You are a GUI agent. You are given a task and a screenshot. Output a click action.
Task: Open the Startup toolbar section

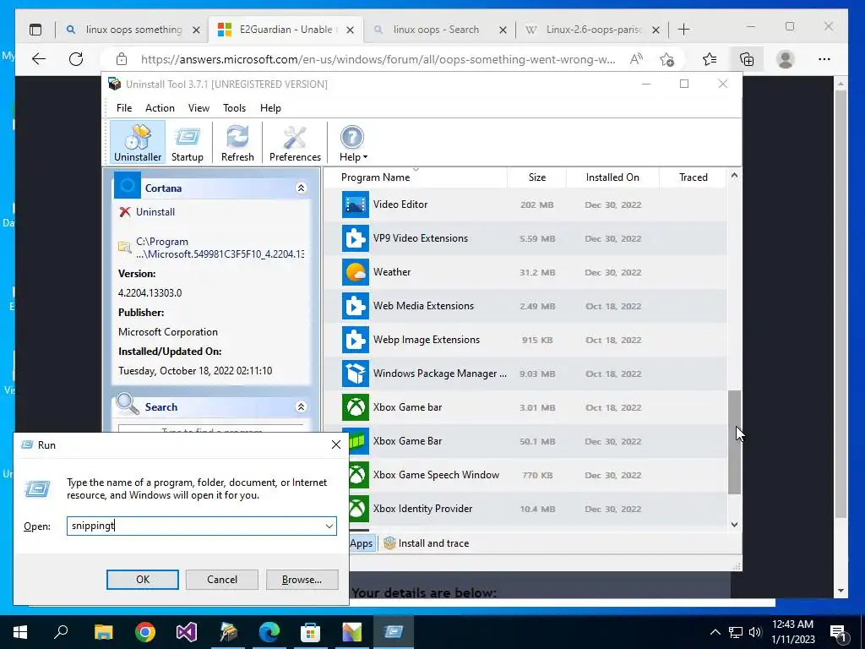(x=187, y=142)
